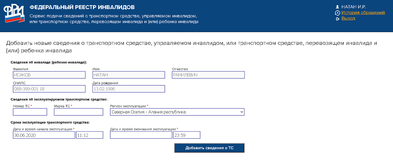
Task: Focus the Номер ТС input field
Action: coord(30,112)
